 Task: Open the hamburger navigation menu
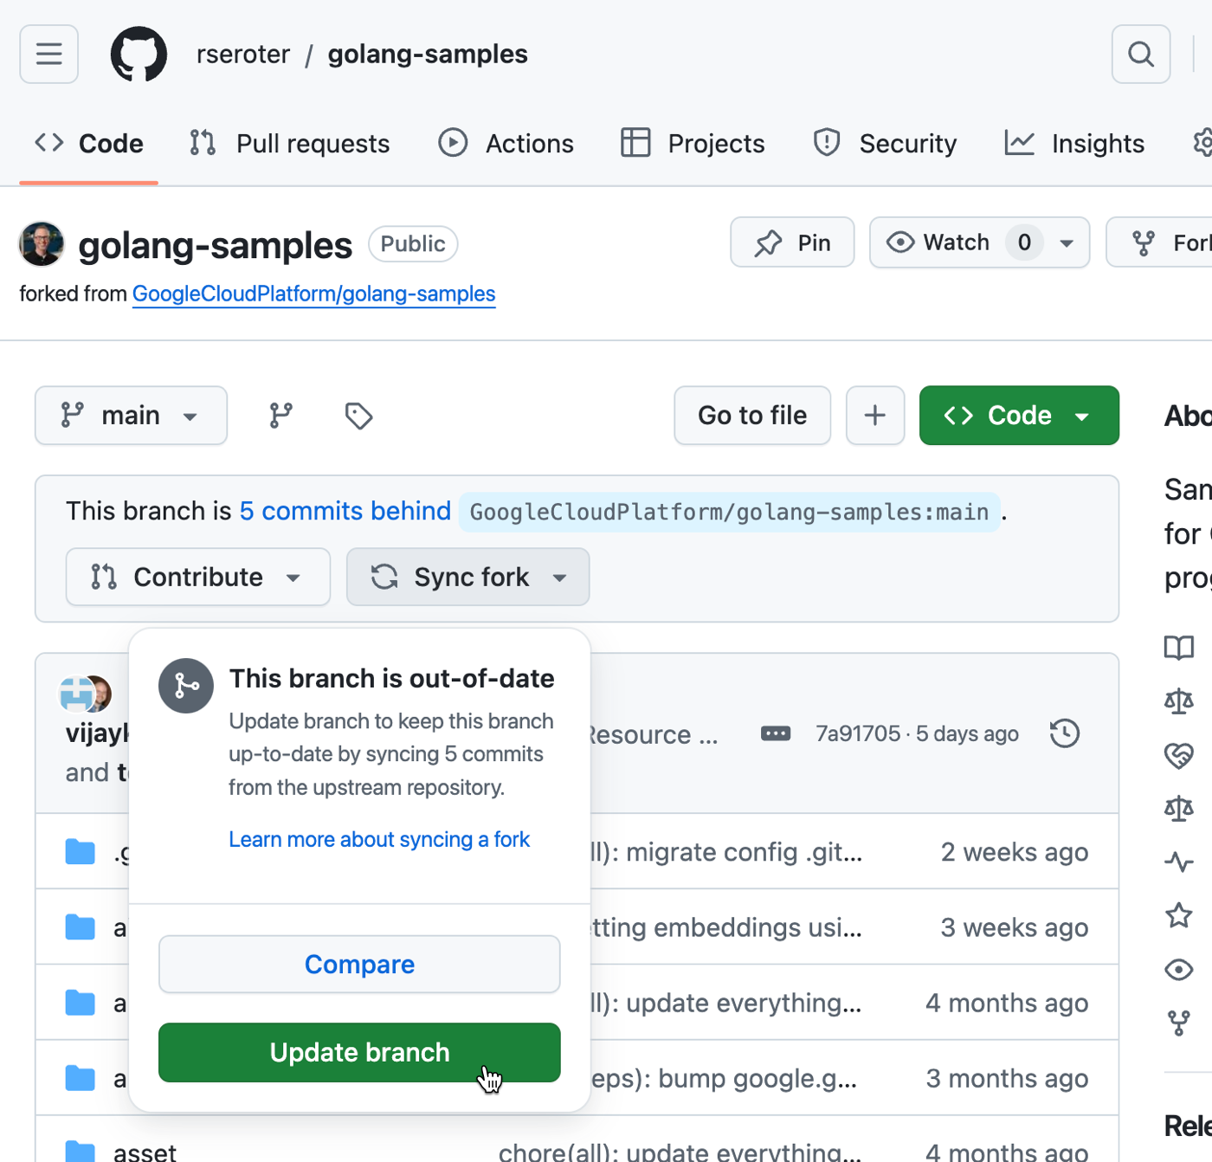tap(49, 55)
